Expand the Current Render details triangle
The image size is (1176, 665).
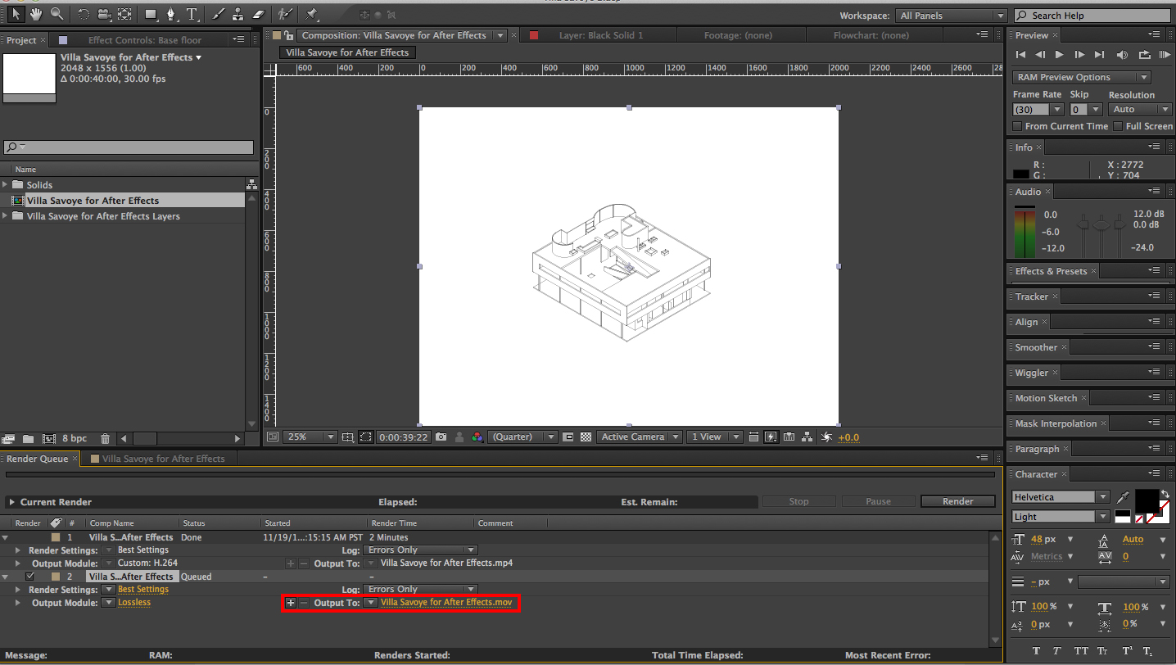click(11, 502)
